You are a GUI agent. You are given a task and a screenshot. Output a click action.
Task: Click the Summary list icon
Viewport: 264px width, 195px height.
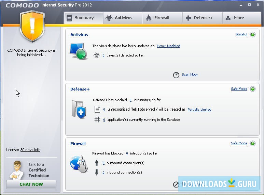(69, 18)
